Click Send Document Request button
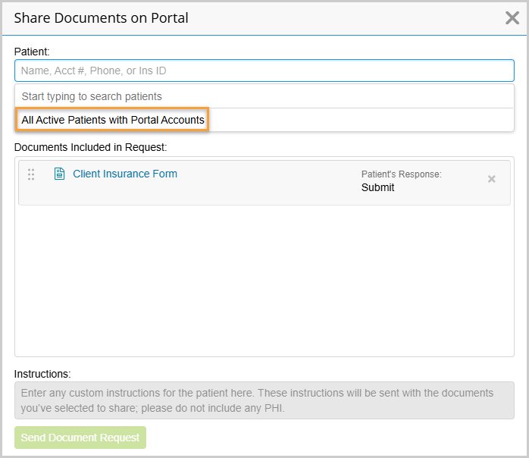529x458 pixels. (x=80, y=438)
